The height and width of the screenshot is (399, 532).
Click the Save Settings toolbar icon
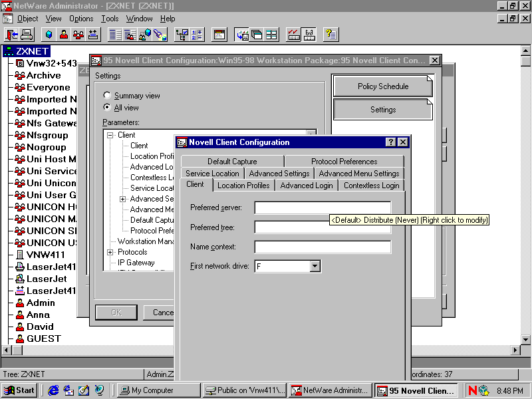[x=241, y=35]
